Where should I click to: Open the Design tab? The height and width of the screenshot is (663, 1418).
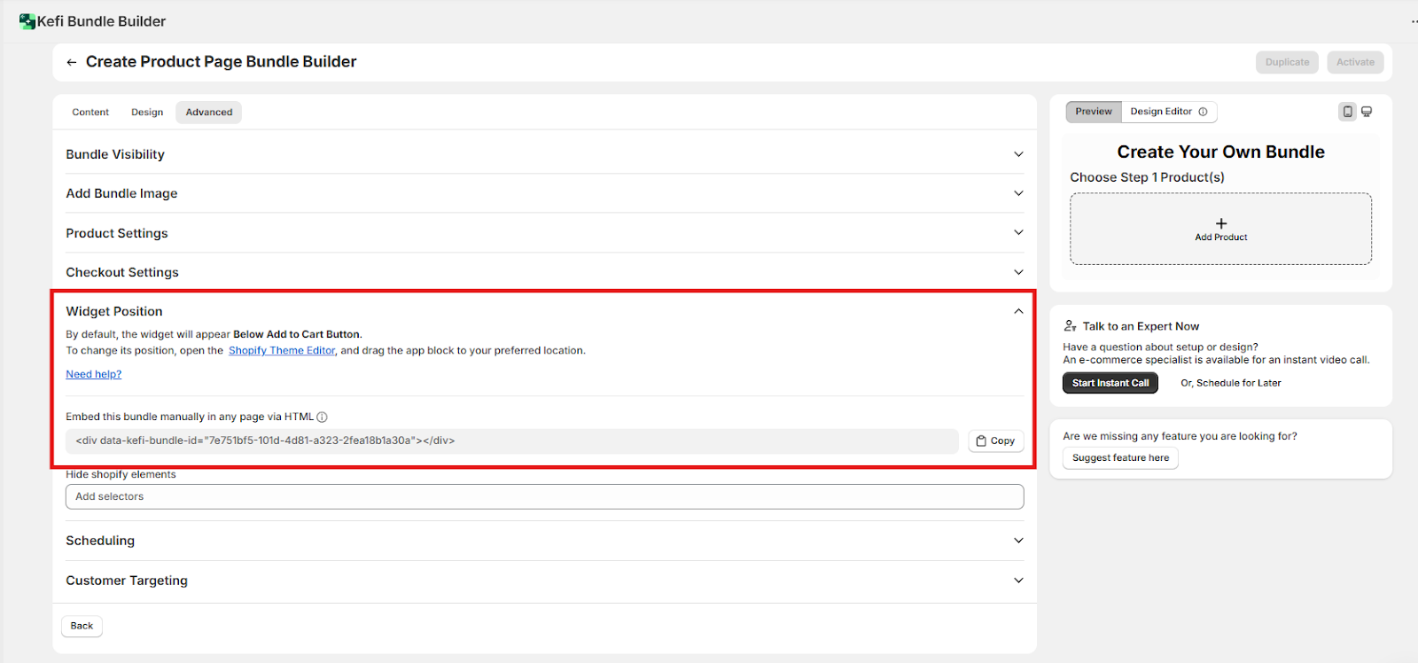pos(147,113)
